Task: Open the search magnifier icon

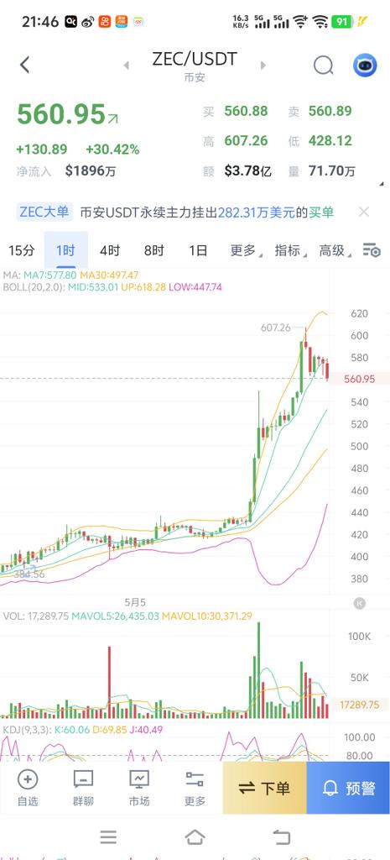Action: (323, 66)
